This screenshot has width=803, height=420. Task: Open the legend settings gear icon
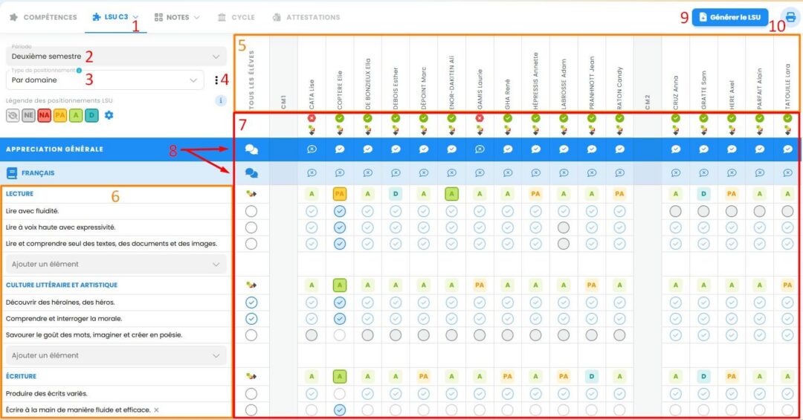(x=109, y=115)
